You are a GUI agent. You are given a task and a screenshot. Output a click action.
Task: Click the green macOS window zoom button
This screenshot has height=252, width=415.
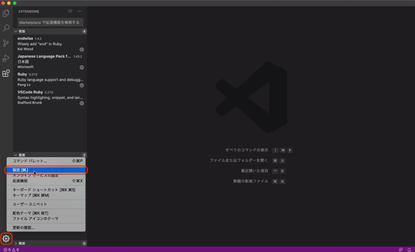(x=15, y=3)
